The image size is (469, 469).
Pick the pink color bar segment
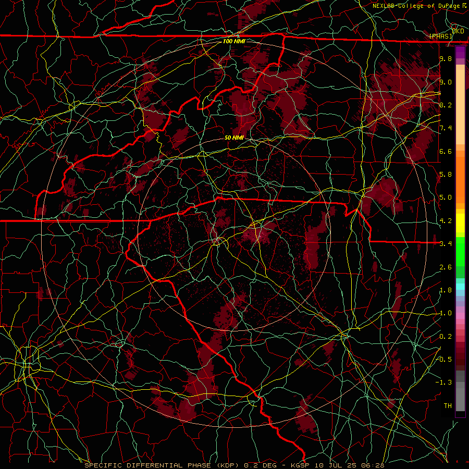pyautogui.click(x=460, y=316)
